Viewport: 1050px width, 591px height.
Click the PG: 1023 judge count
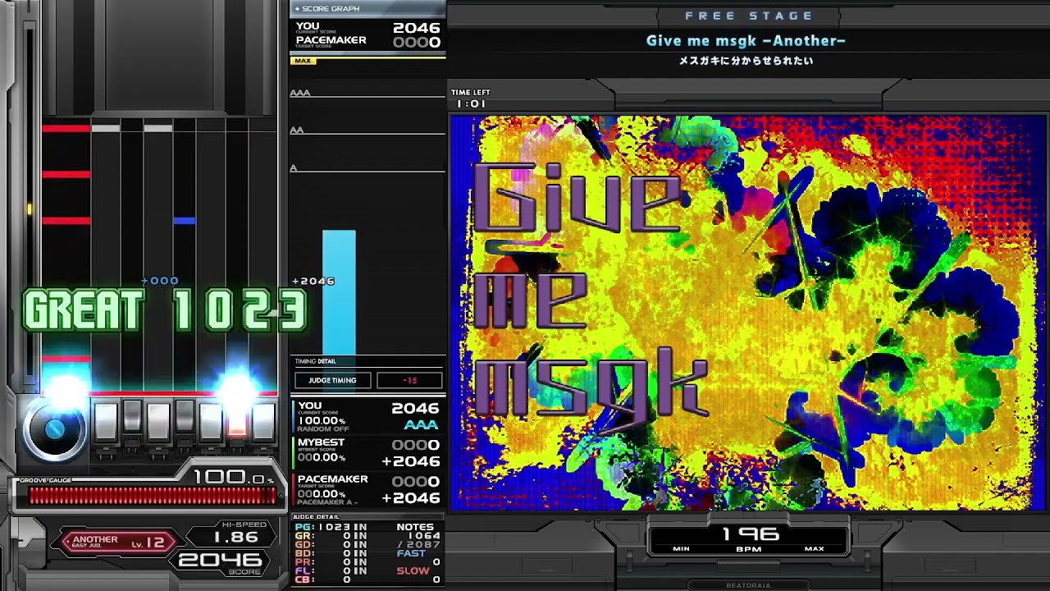(x=331, y=527)
